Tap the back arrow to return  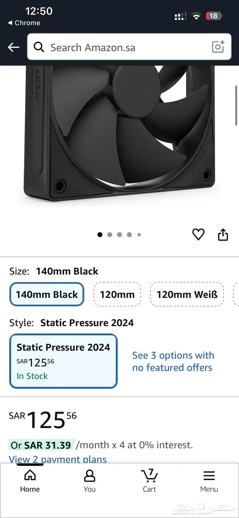(x=13, y=48)
